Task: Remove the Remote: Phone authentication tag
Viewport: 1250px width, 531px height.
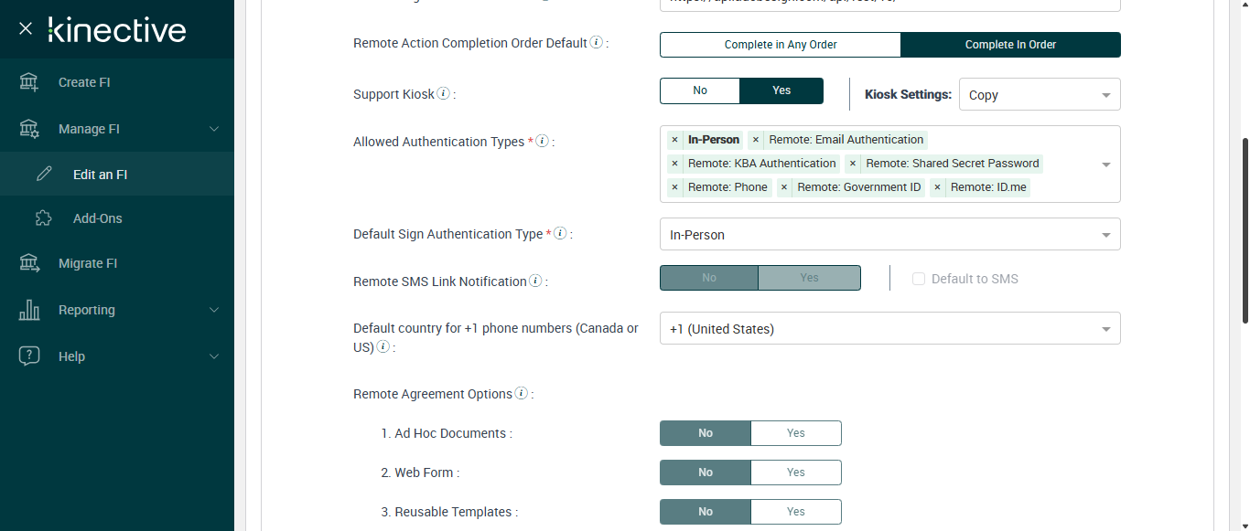Action: (x=674, y=187)
